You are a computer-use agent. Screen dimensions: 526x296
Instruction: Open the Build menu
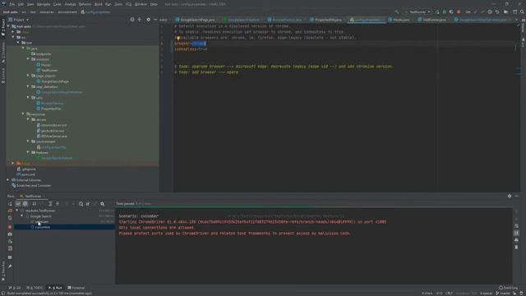[x=99, y=4]
